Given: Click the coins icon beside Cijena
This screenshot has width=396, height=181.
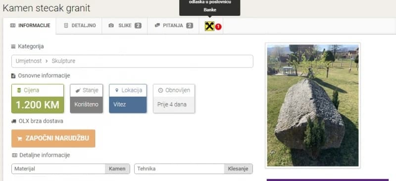Looking at the screenshot, I should [x=19, y=90].
